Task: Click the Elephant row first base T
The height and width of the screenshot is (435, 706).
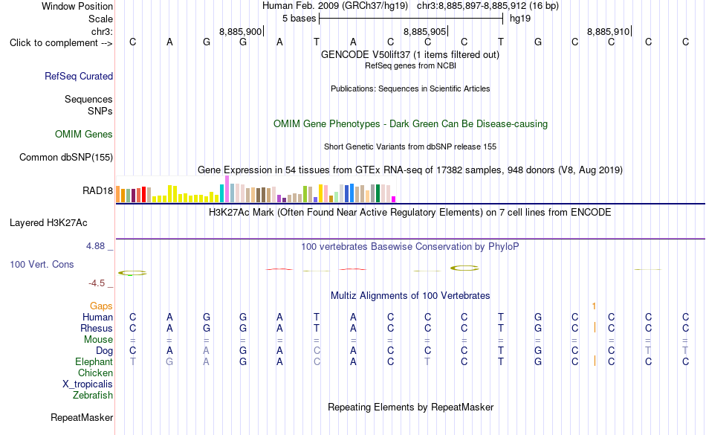Action: [132, 361]
